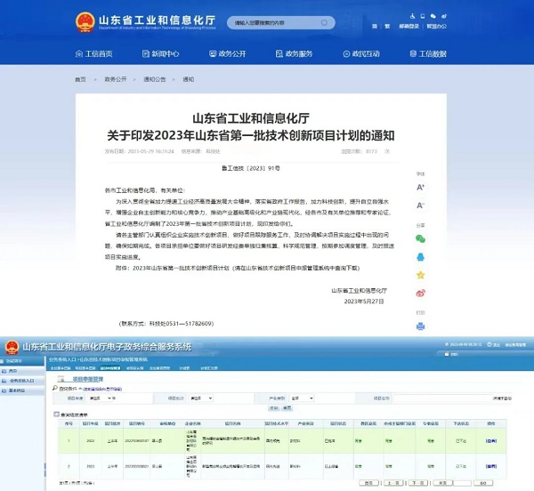
Task: Share article via QQ penguin icon
Action: (x=420, y=257)
